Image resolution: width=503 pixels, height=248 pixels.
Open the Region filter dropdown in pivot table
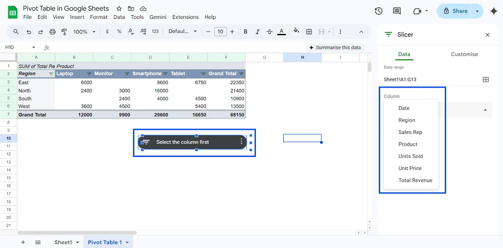(x=51, y=74)
